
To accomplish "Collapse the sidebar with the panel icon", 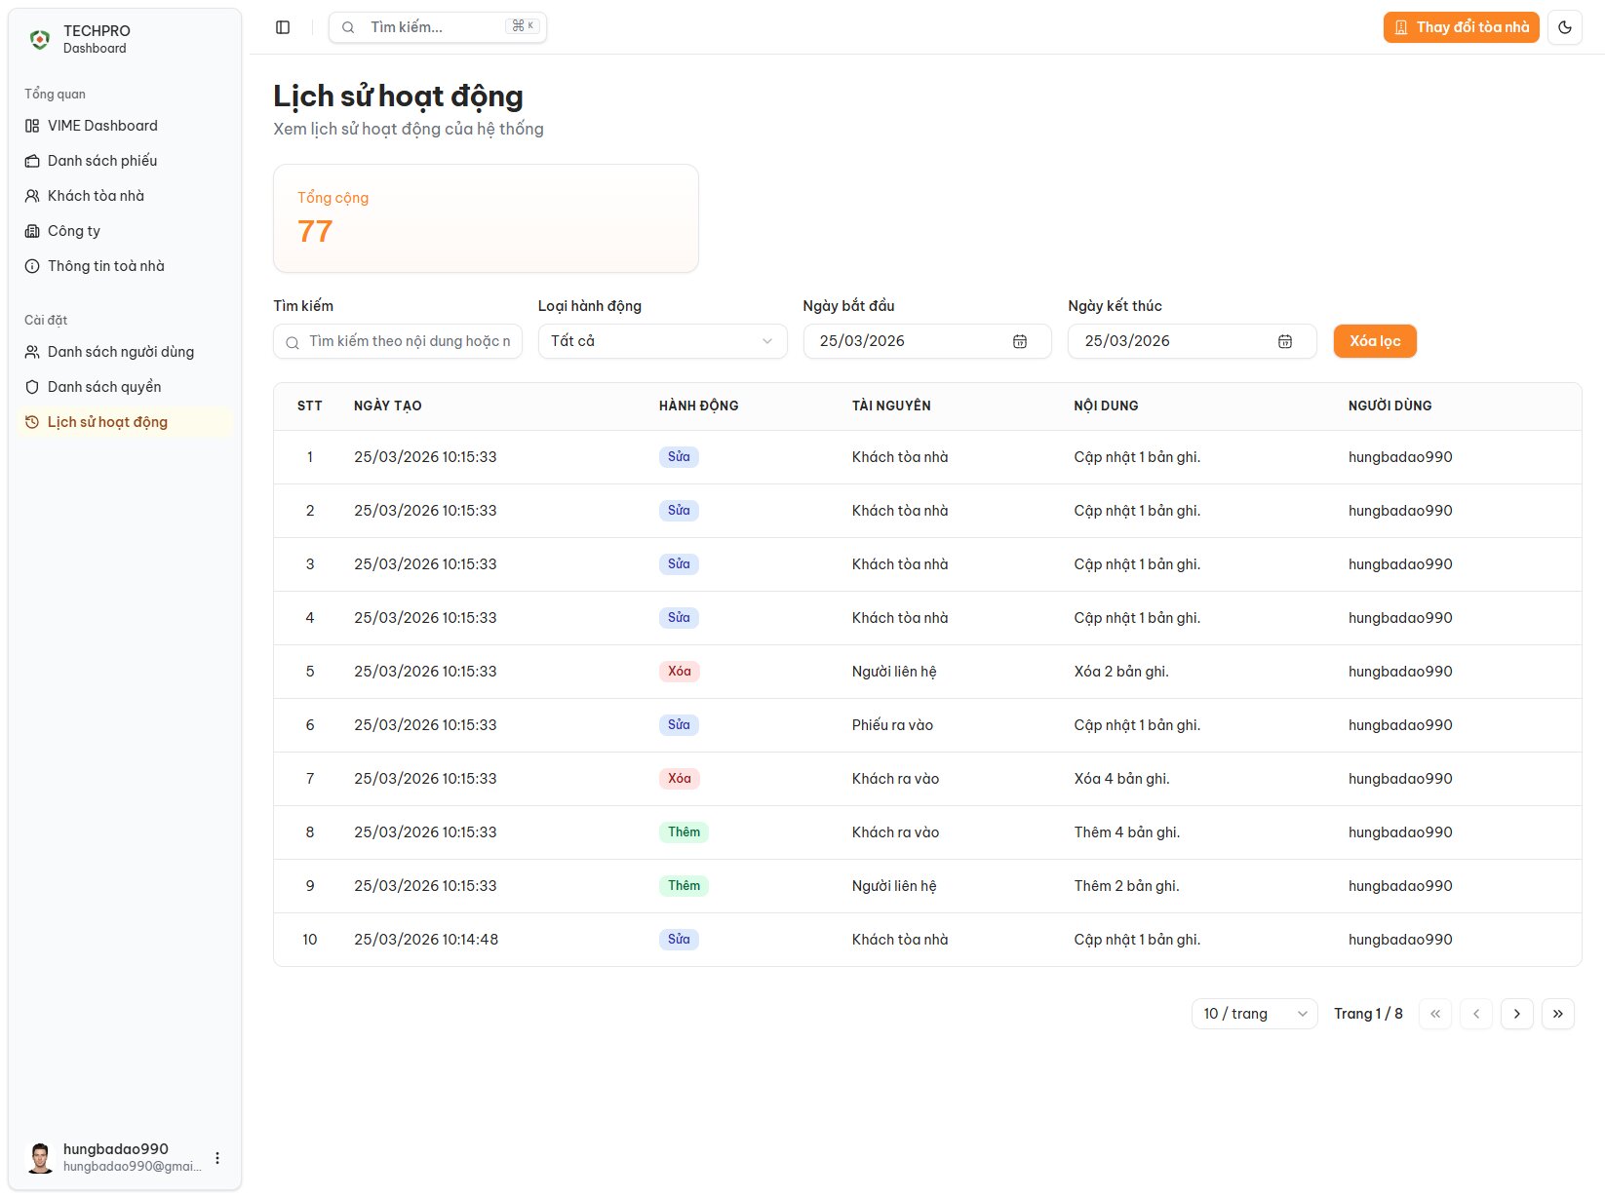I will (283, 27).
